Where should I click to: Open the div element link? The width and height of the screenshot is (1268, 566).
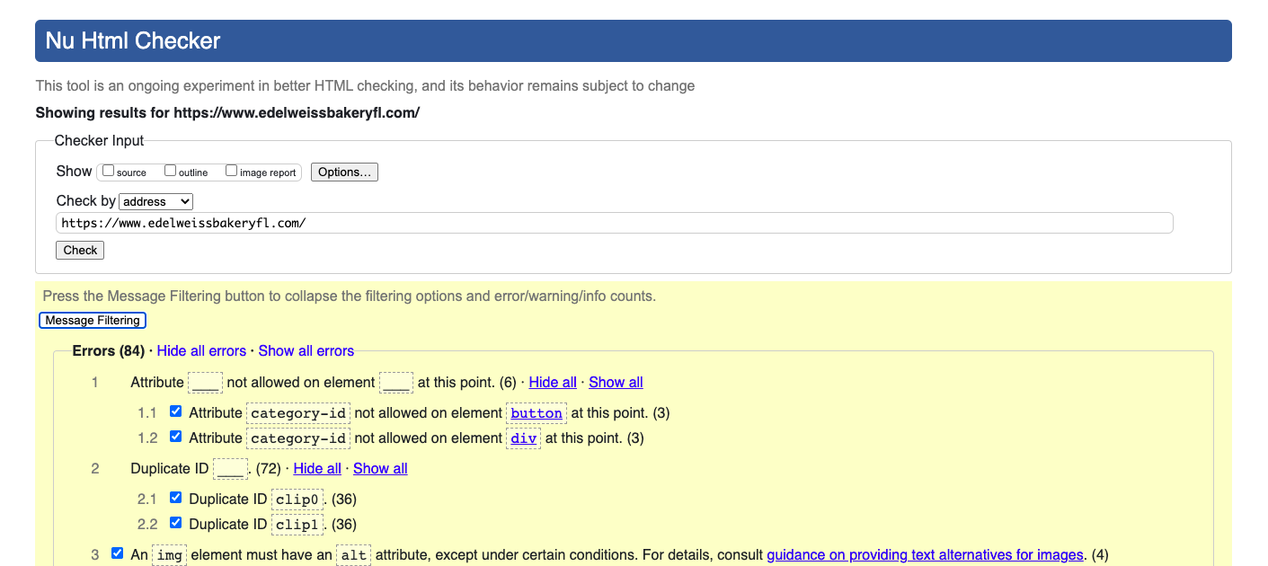tap(523, 438)
